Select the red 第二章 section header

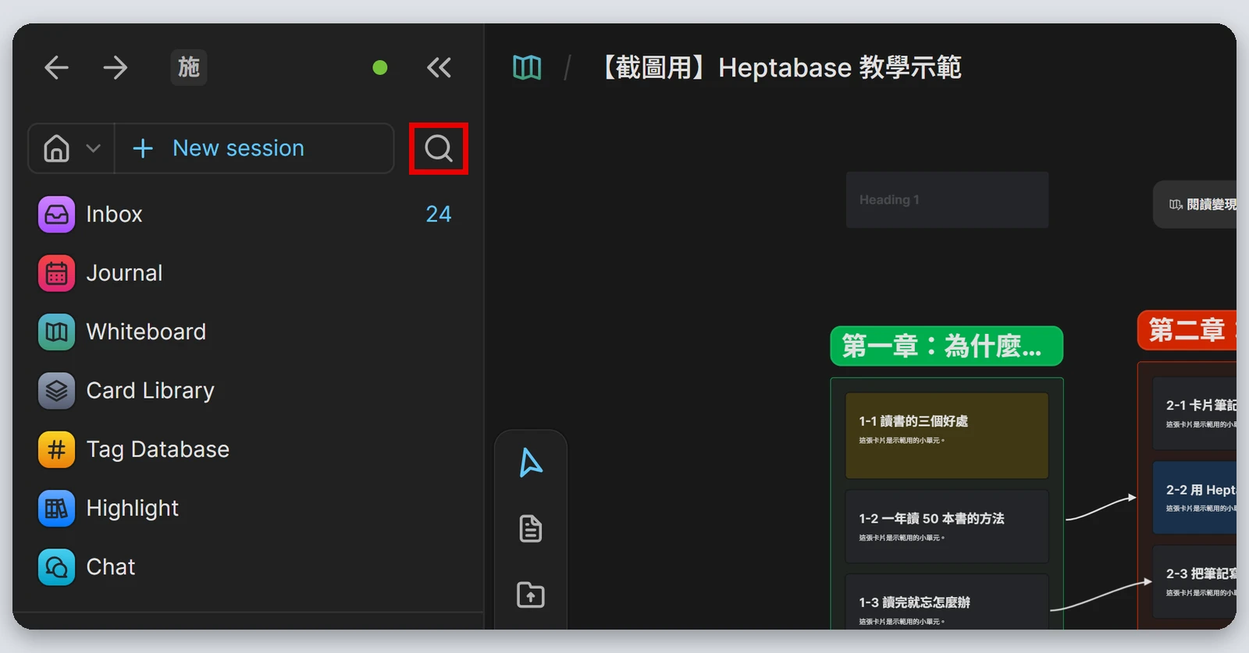[1187, 329]
